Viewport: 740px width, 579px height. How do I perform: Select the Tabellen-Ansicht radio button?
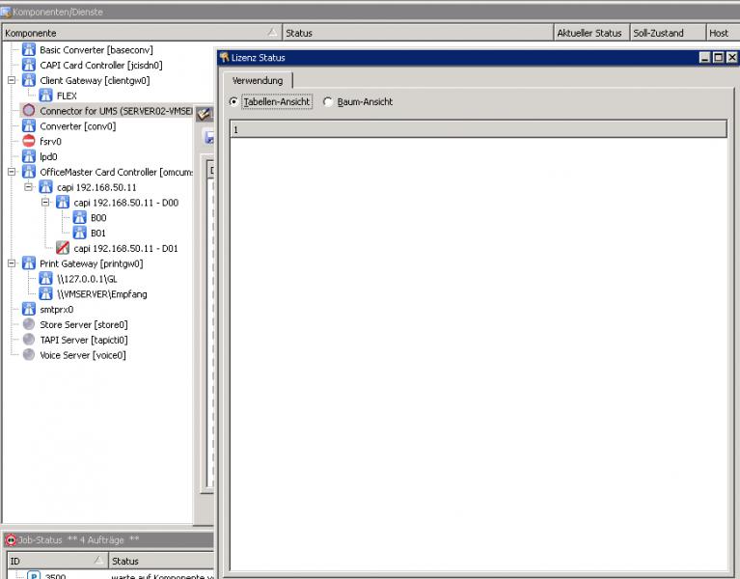234,101
